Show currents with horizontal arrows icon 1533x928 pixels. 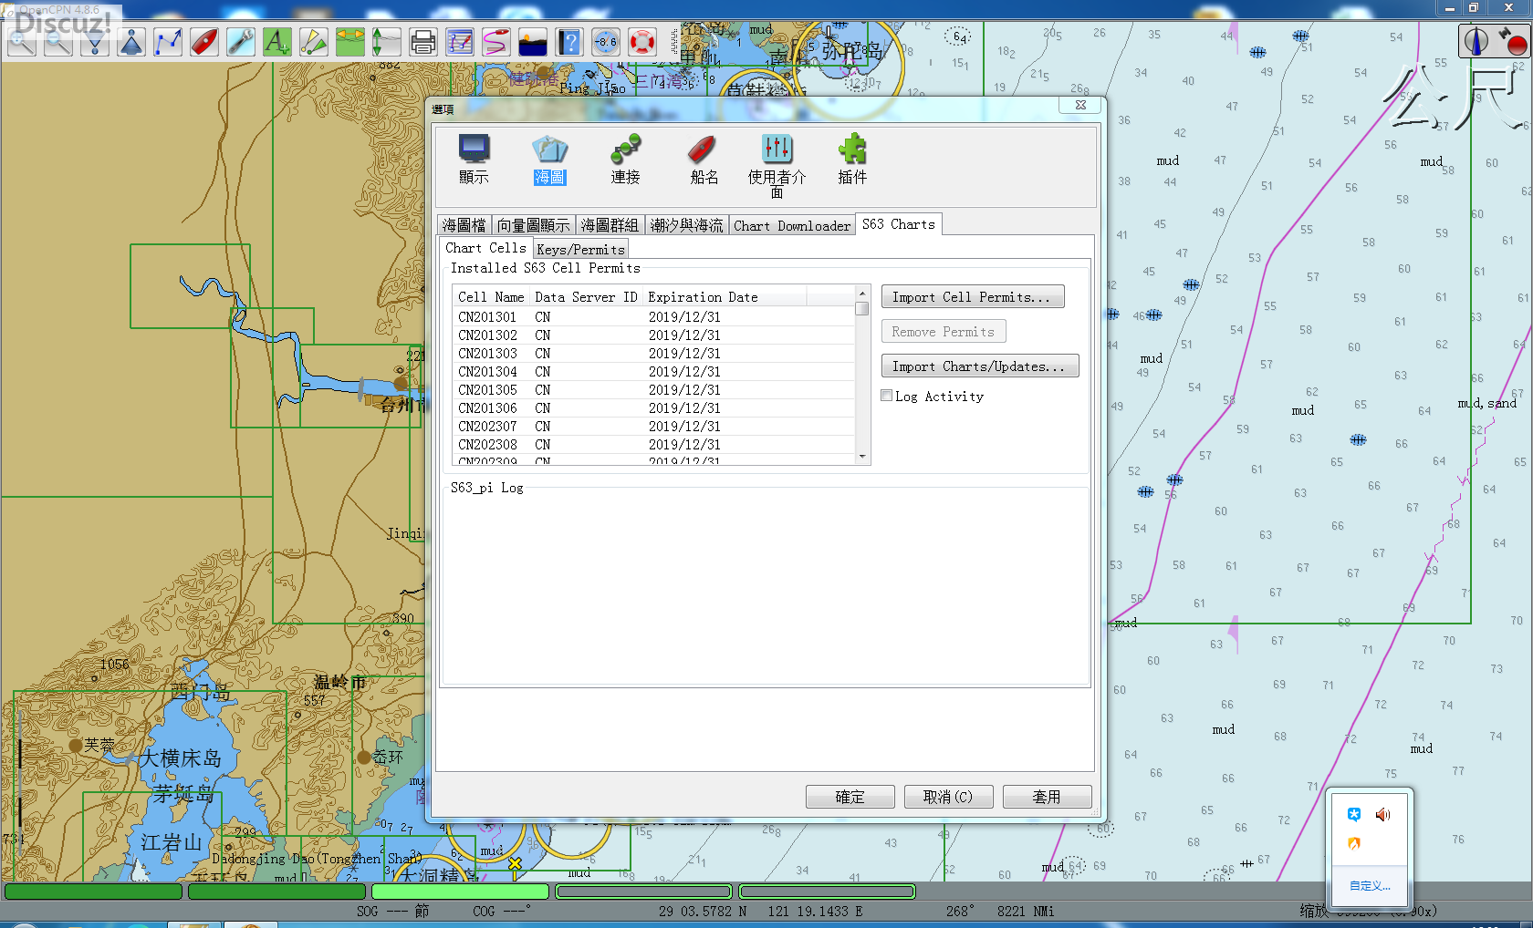(x=350, y=42)
